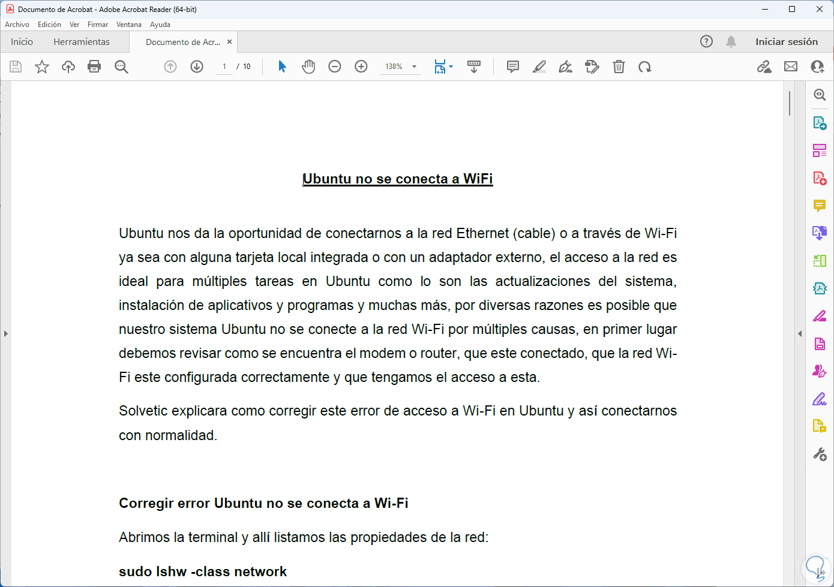Go to next page with down arrow
Viewport: 834px width, 587px height.
197,67
